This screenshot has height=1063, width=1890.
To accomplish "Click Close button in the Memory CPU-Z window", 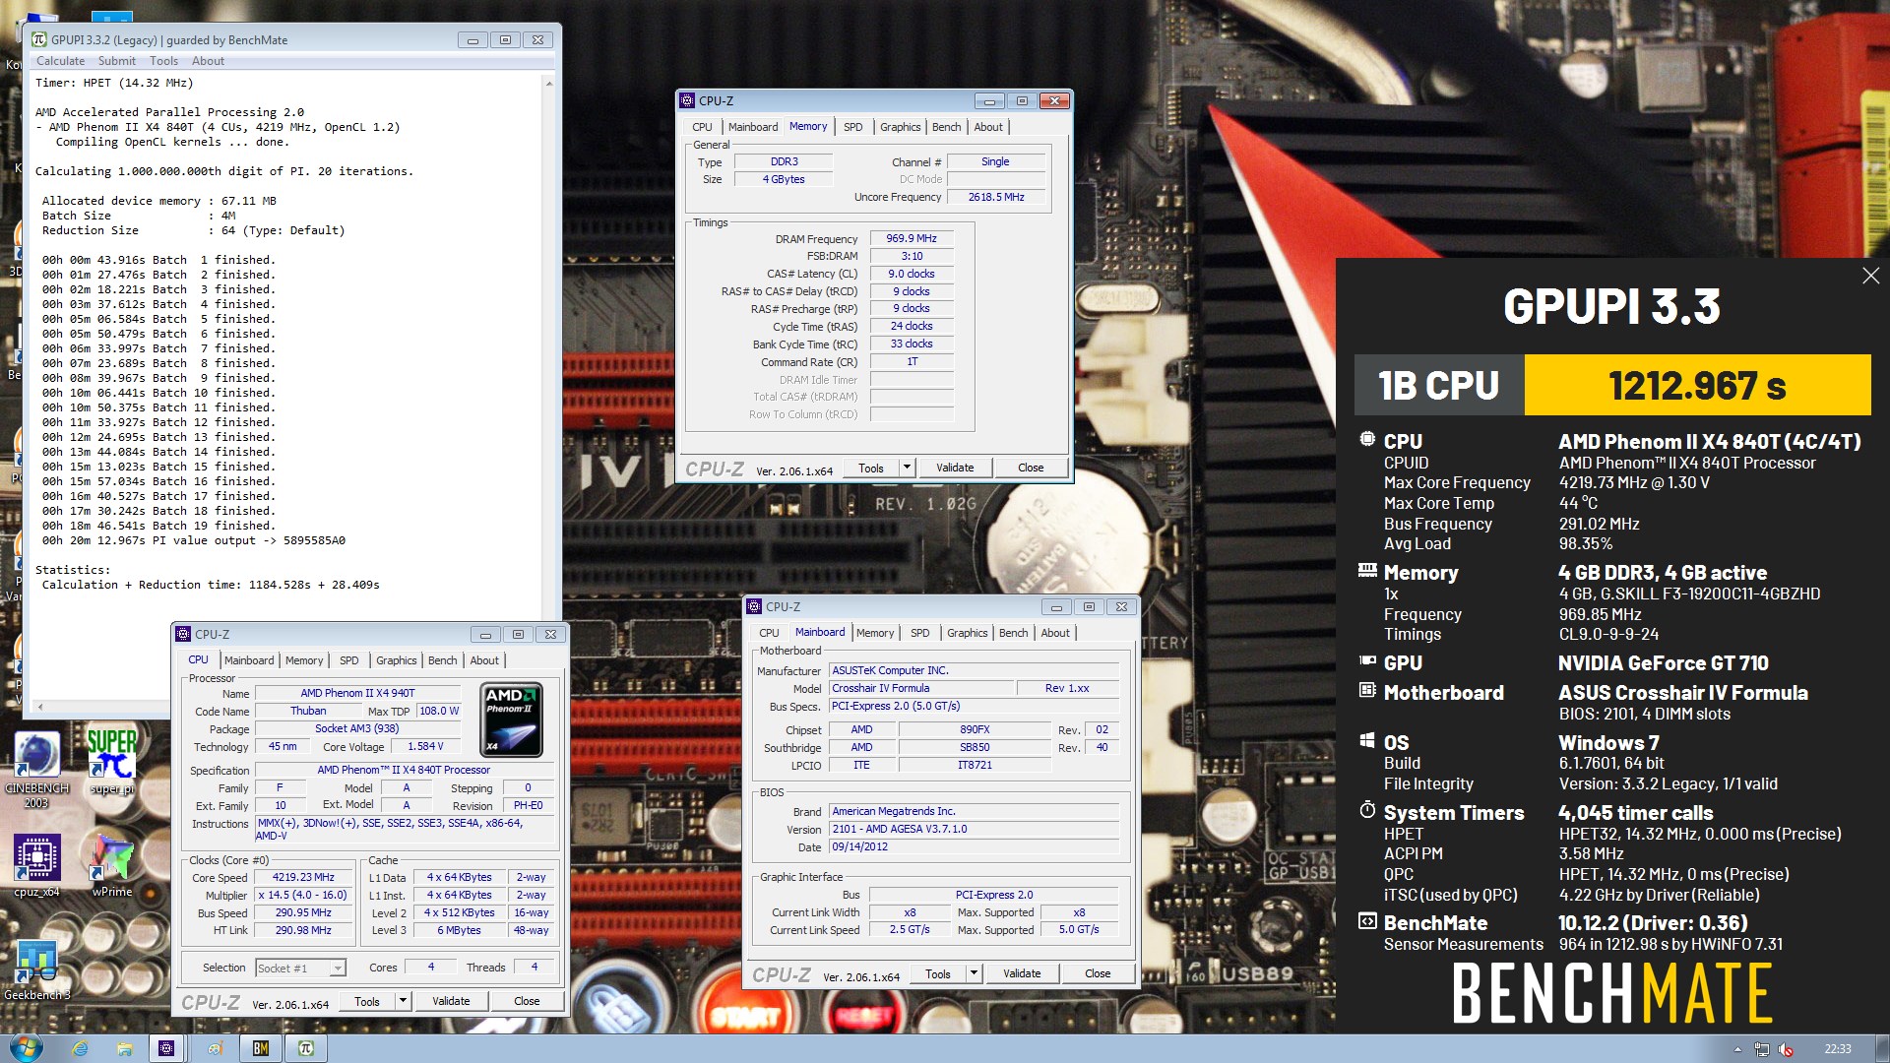I will (1031, 468).
